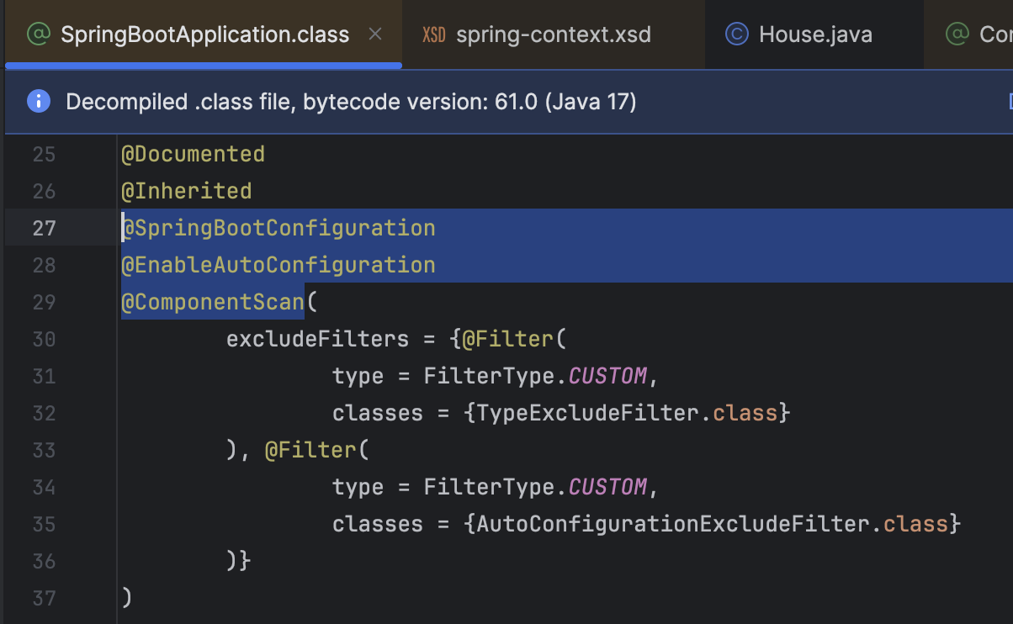
Task: Click the @Documented annotation
Action: (x=194, y=155)
